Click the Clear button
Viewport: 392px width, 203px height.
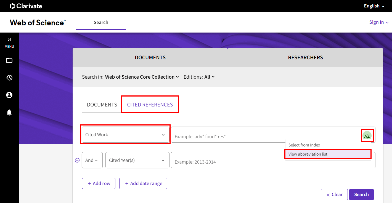(334, 194)
